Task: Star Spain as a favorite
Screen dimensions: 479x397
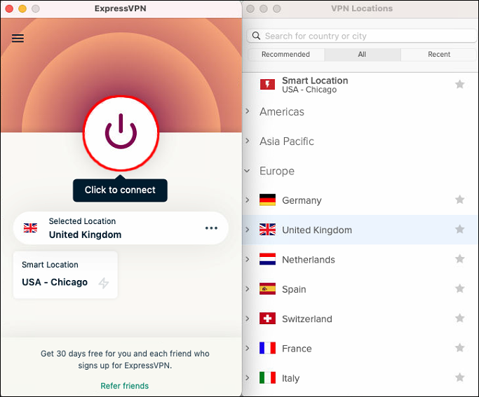Action: (x=460, y=288)
